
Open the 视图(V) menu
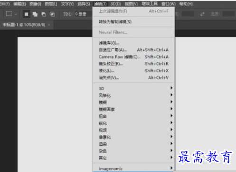point(131,4)
